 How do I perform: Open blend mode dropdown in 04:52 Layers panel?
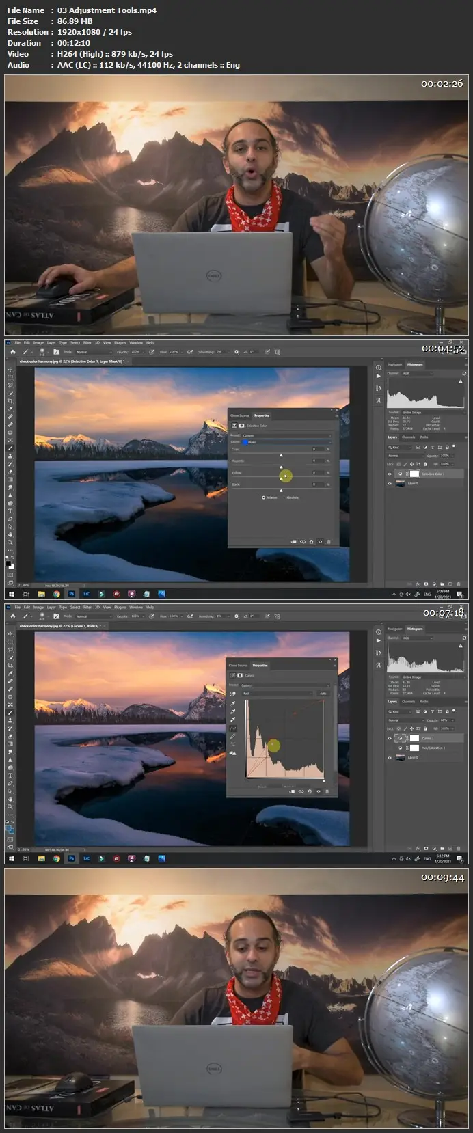tap(405, 456)
